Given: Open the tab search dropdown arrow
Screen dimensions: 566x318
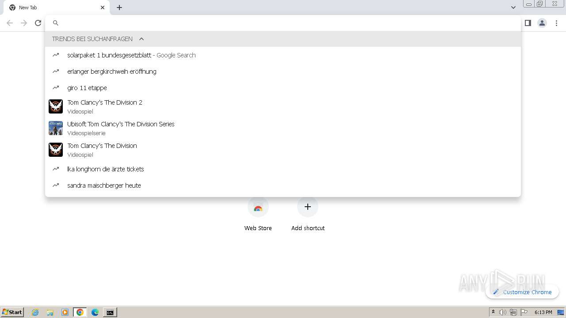Looking at the screenshot, I should pyautogui.click(x=513, y=8).
